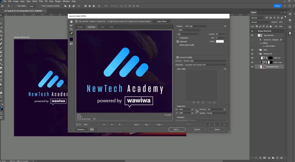
Task: Select the Slice Select tool in dialog
Action: pos(71,25)
